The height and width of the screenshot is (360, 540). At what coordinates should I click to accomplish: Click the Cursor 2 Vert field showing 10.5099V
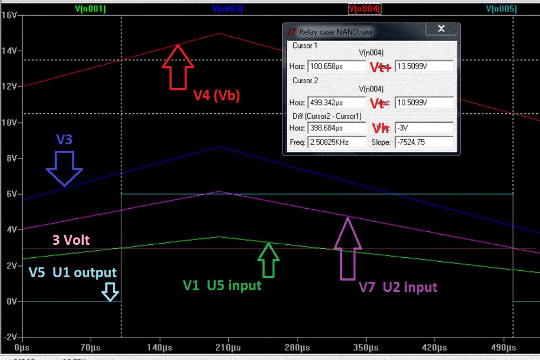tap(424, 102)
